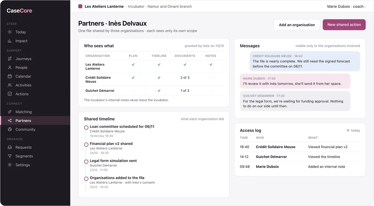374x206 pixels.
Task: Click the Documents column header
Action: coord(185,56)
